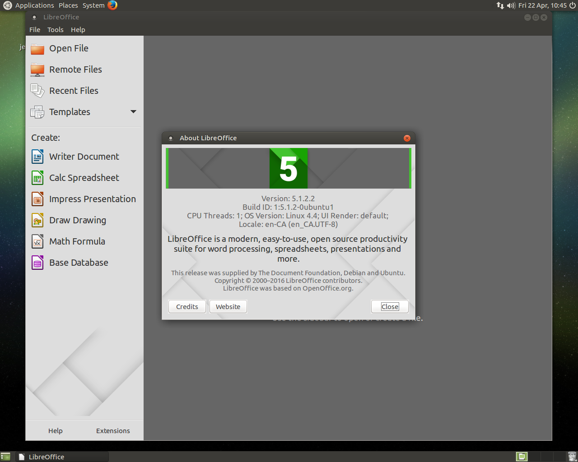The width and height of the screenshot is (578, 462).
Task: Click the Templates icon
Action: pos(37,112)
